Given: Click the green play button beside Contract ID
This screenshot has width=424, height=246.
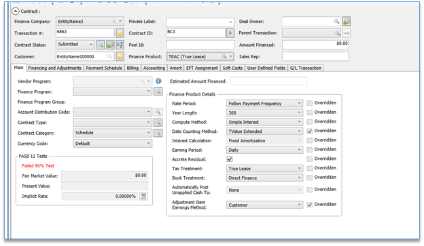Looking at the screenshot, I should (x=230, y=33).
